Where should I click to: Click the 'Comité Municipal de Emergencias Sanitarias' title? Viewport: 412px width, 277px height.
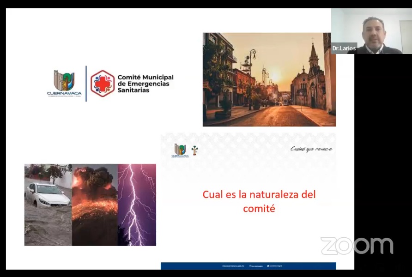(145, 84)
